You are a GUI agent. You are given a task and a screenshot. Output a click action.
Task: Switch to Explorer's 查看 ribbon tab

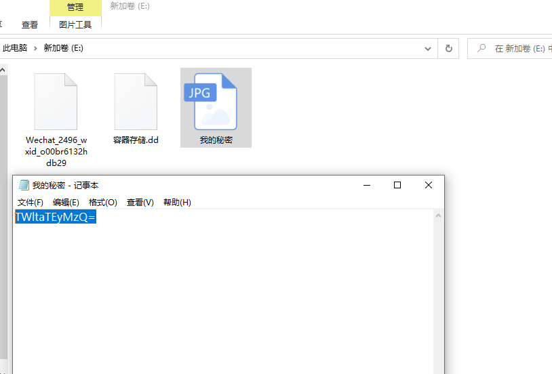coord(30,24)
